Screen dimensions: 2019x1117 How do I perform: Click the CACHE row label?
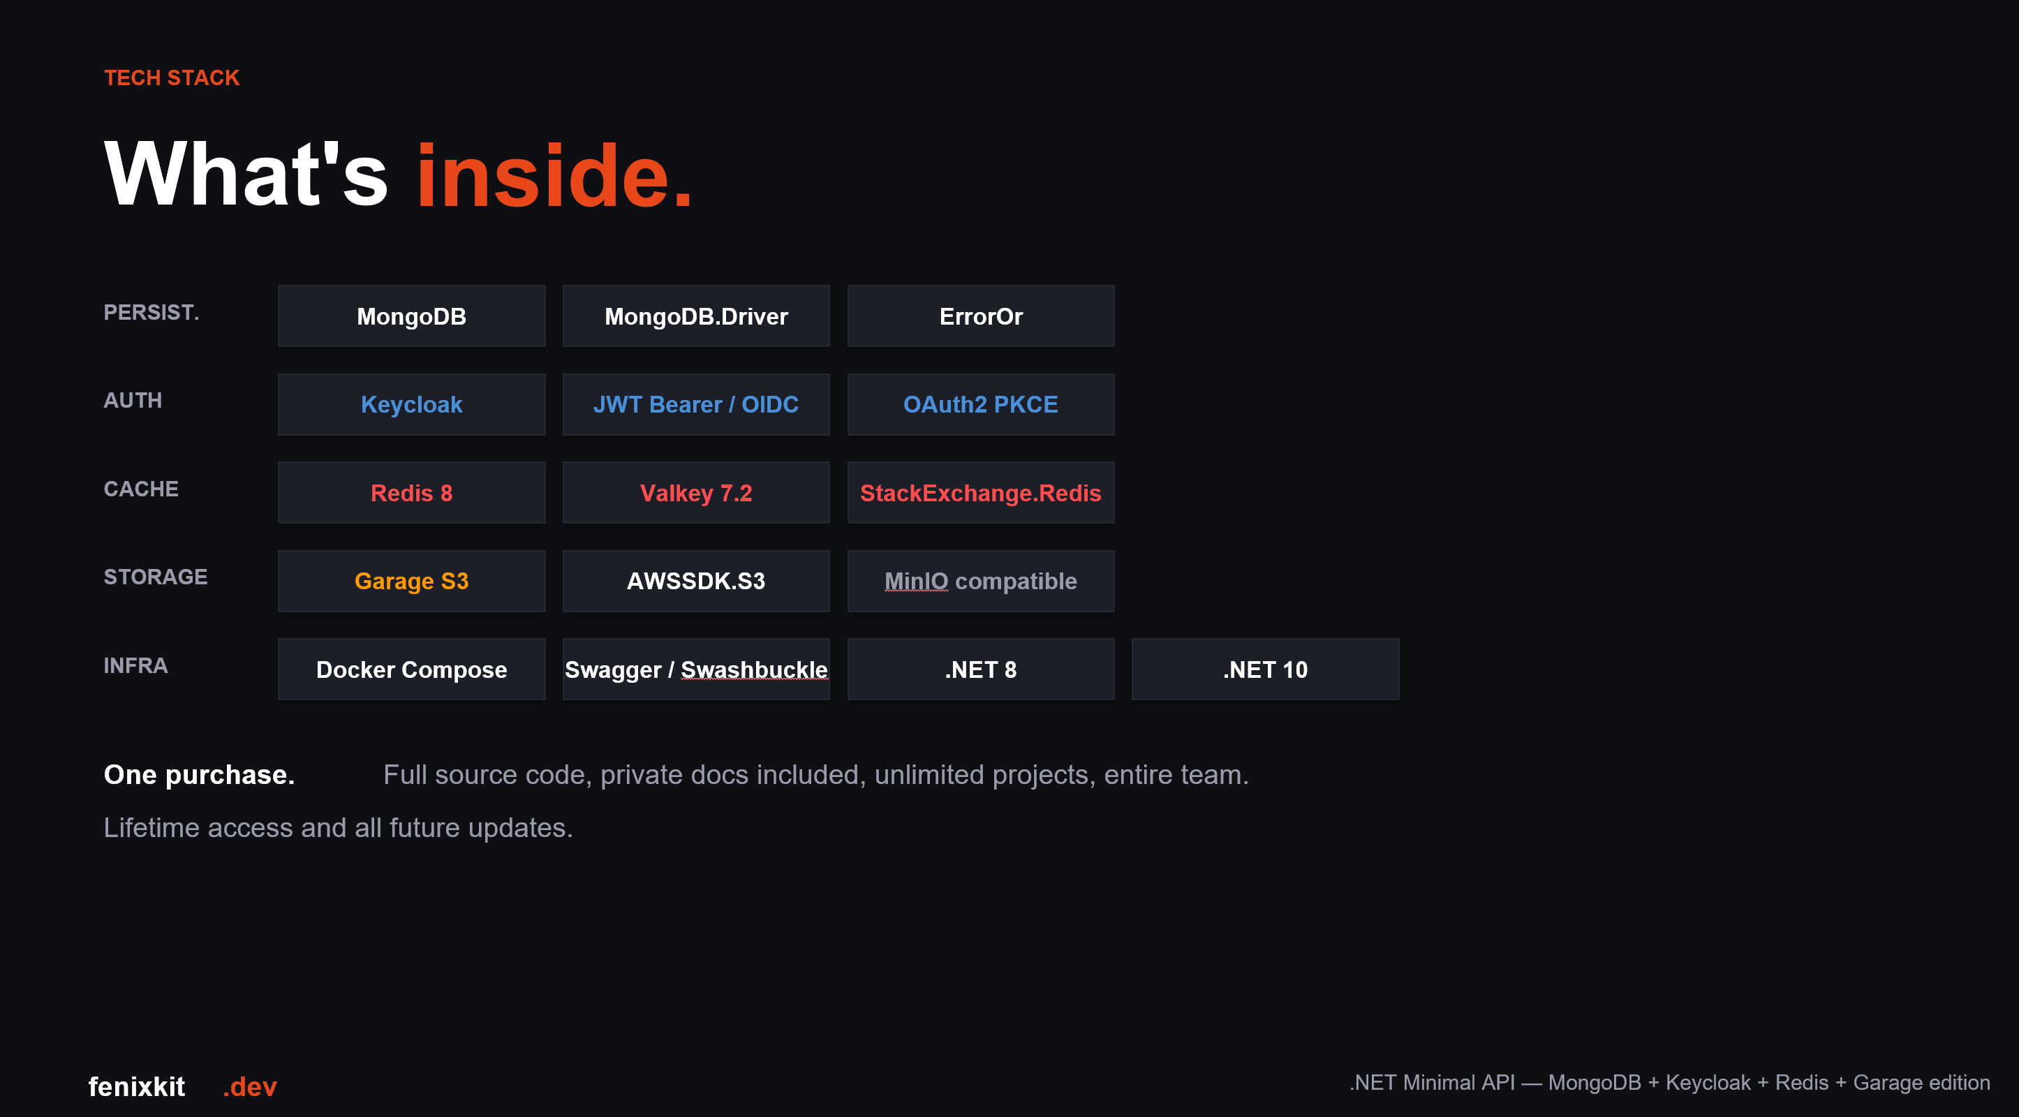coord(141,489)
